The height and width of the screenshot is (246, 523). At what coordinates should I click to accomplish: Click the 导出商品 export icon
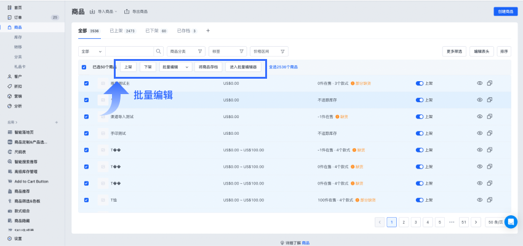(127, 12)
